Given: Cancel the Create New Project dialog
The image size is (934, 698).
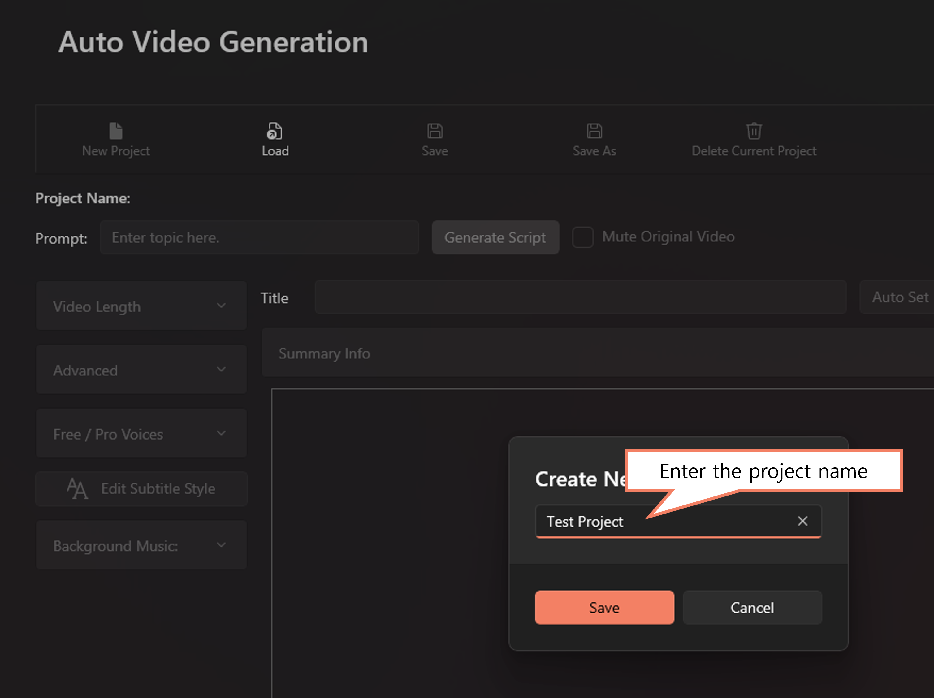Looking at the screenshot, I should (x=752, y=608).
